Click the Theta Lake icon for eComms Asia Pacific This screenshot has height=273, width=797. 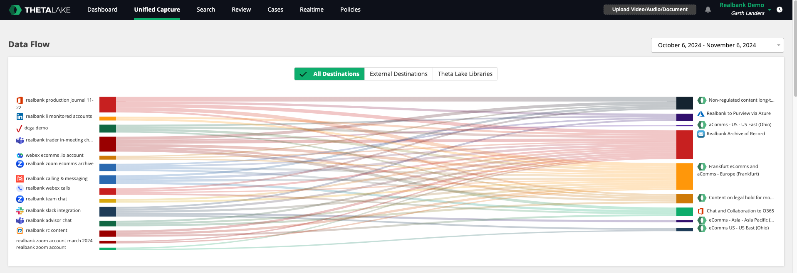point(702,220)
